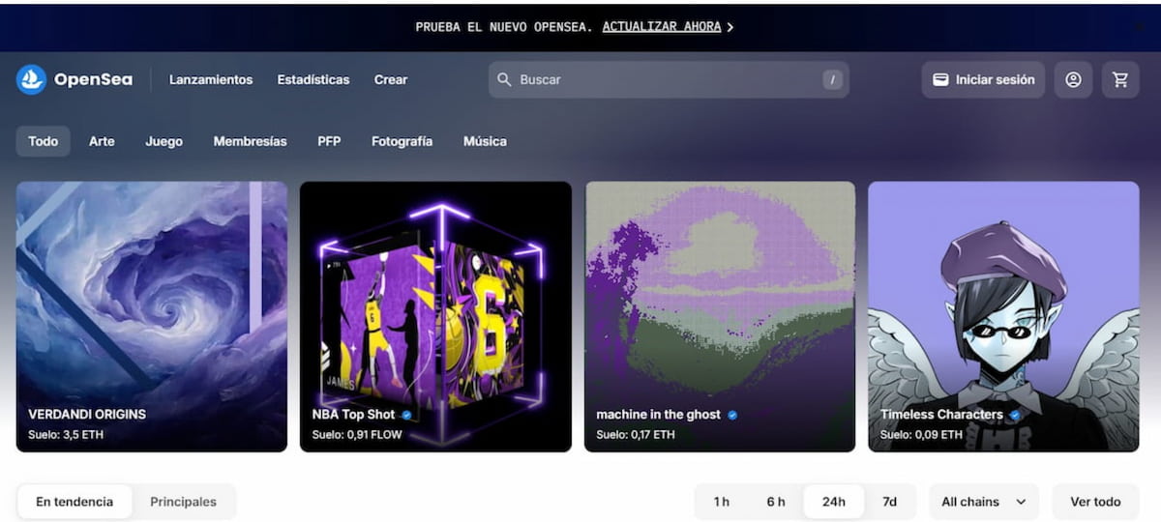1161x522 pixels.
Task: Expand the All chains dropdown
Action: point(984,502)
